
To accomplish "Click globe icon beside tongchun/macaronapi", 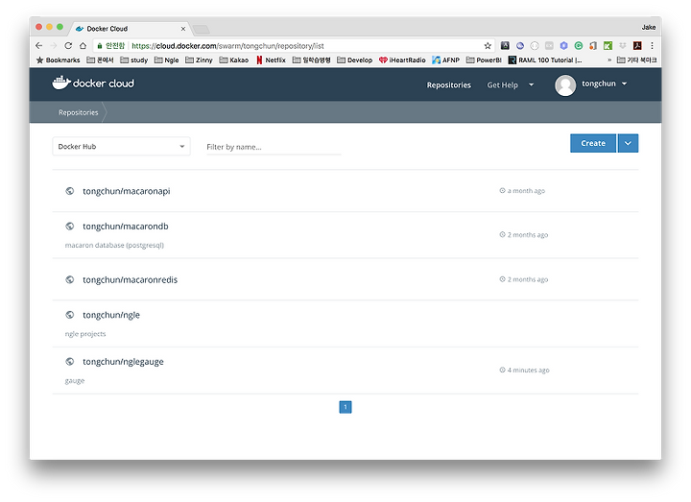I will point(70,191).
